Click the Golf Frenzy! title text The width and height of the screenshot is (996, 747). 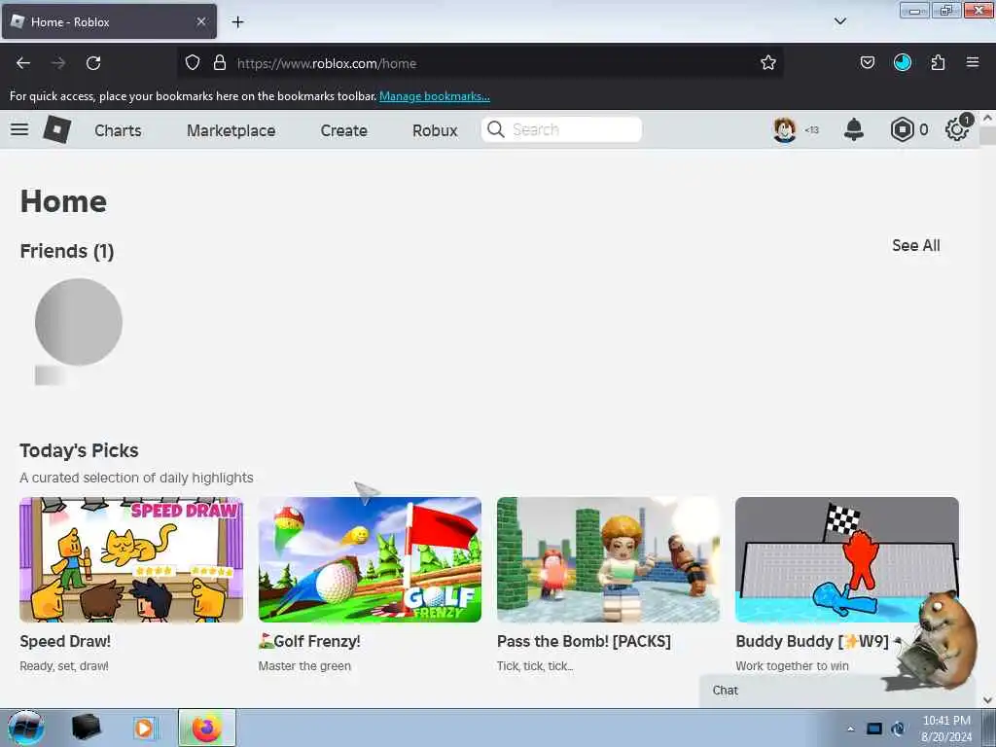click(309, 642)
